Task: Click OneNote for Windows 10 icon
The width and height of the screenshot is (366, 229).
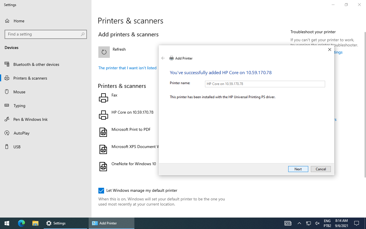Action: pos(103,167)
